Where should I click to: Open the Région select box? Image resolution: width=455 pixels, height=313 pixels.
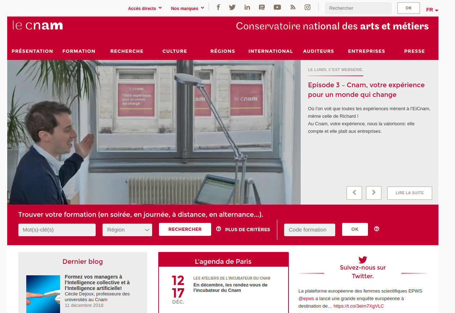click(127, 230)
